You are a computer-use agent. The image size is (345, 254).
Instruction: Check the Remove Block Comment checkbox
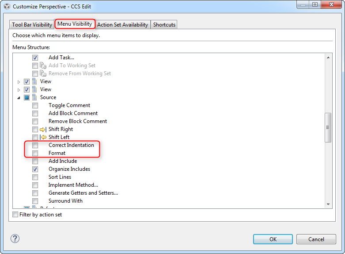tap(35, 121)
